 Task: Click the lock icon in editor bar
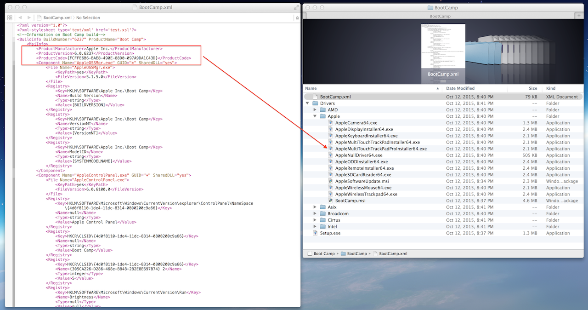[297, 17]
